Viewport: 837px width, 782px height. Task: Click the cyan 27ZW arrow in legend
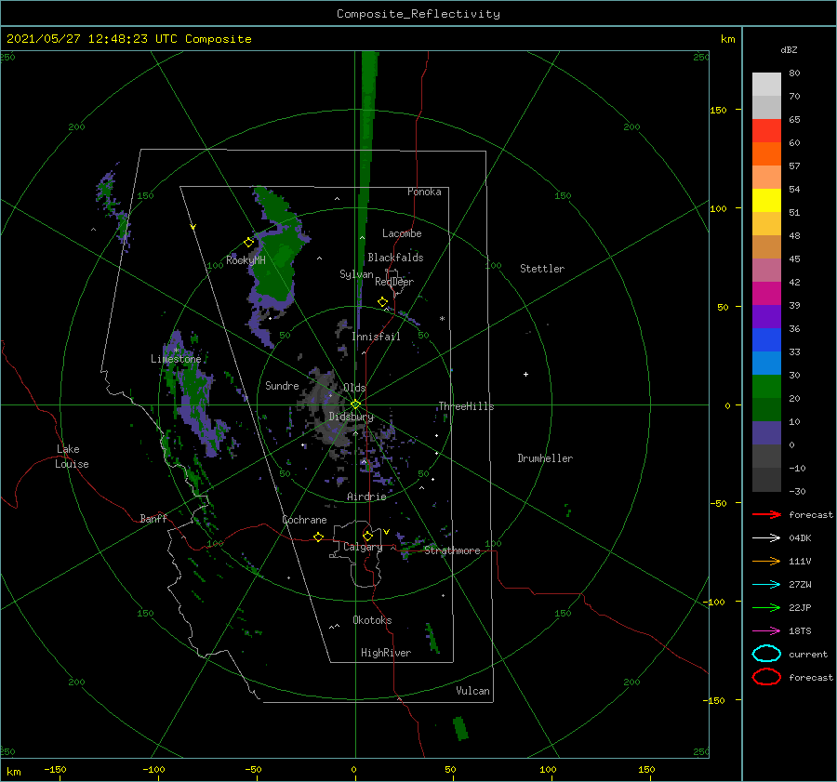pyautogui.click(x=766, y=585)
